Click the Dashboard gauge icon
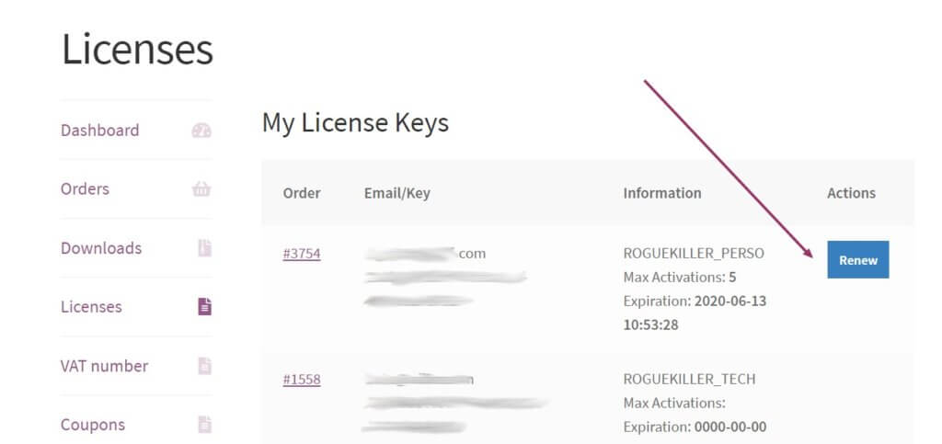Image resolution: width=942 pixels, height=444 pixels. pyautogui.click(x=201, y=131)
